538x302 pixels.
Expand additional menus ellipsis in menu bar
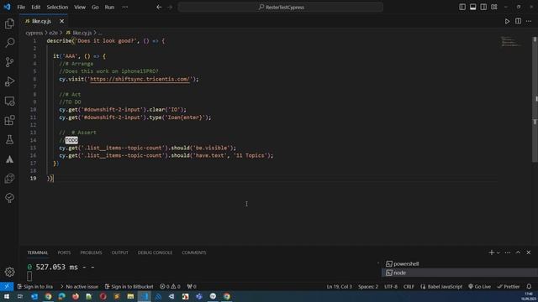click(125, 7)
